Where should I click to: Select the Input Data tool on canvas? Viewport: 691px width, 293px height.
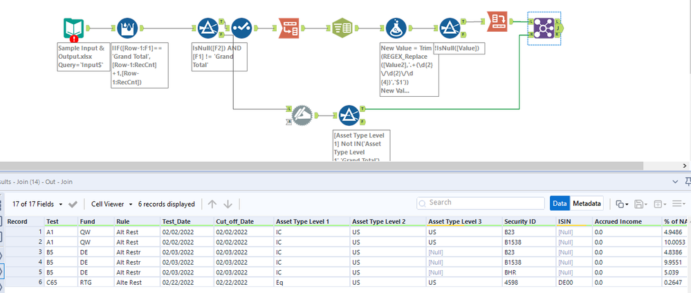pos(73,29)
